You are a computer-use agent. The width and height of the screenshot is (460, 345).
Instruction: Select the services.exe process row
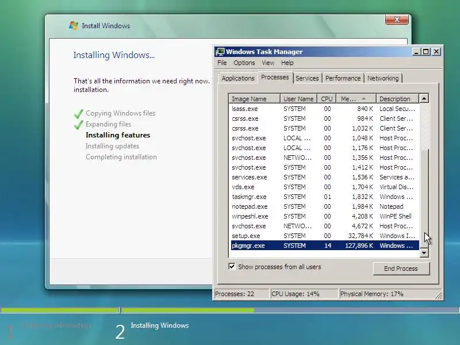325,177
